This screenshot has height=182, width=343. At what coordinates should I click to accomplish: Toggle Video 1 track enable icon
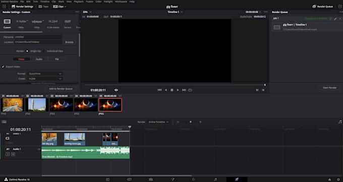8,138
